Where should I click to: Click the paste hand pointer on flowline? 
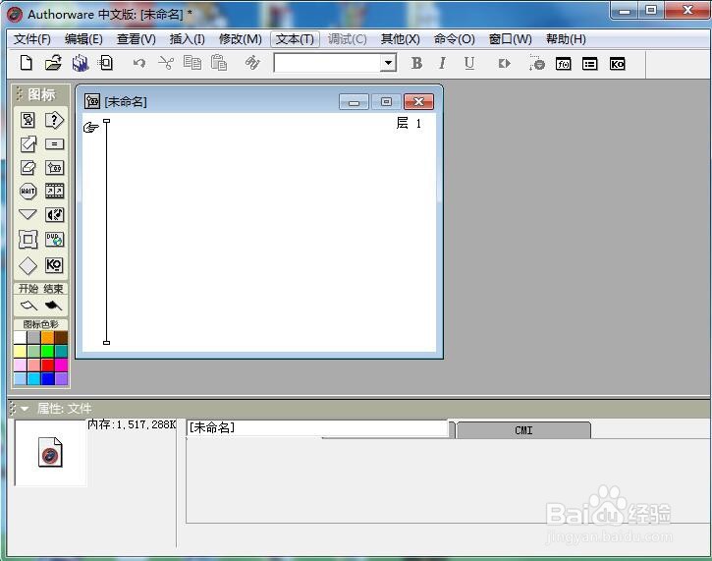tap(90, 127)
